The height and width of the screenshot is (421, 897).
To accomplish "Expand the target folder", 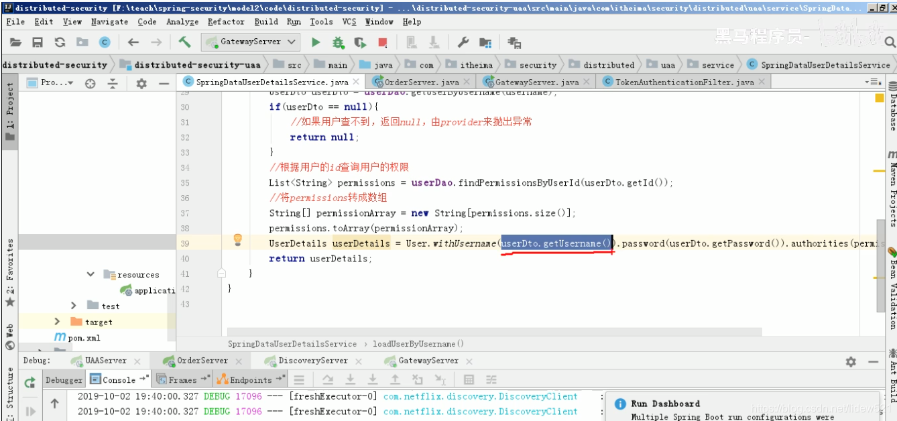I will coord(57,322).
